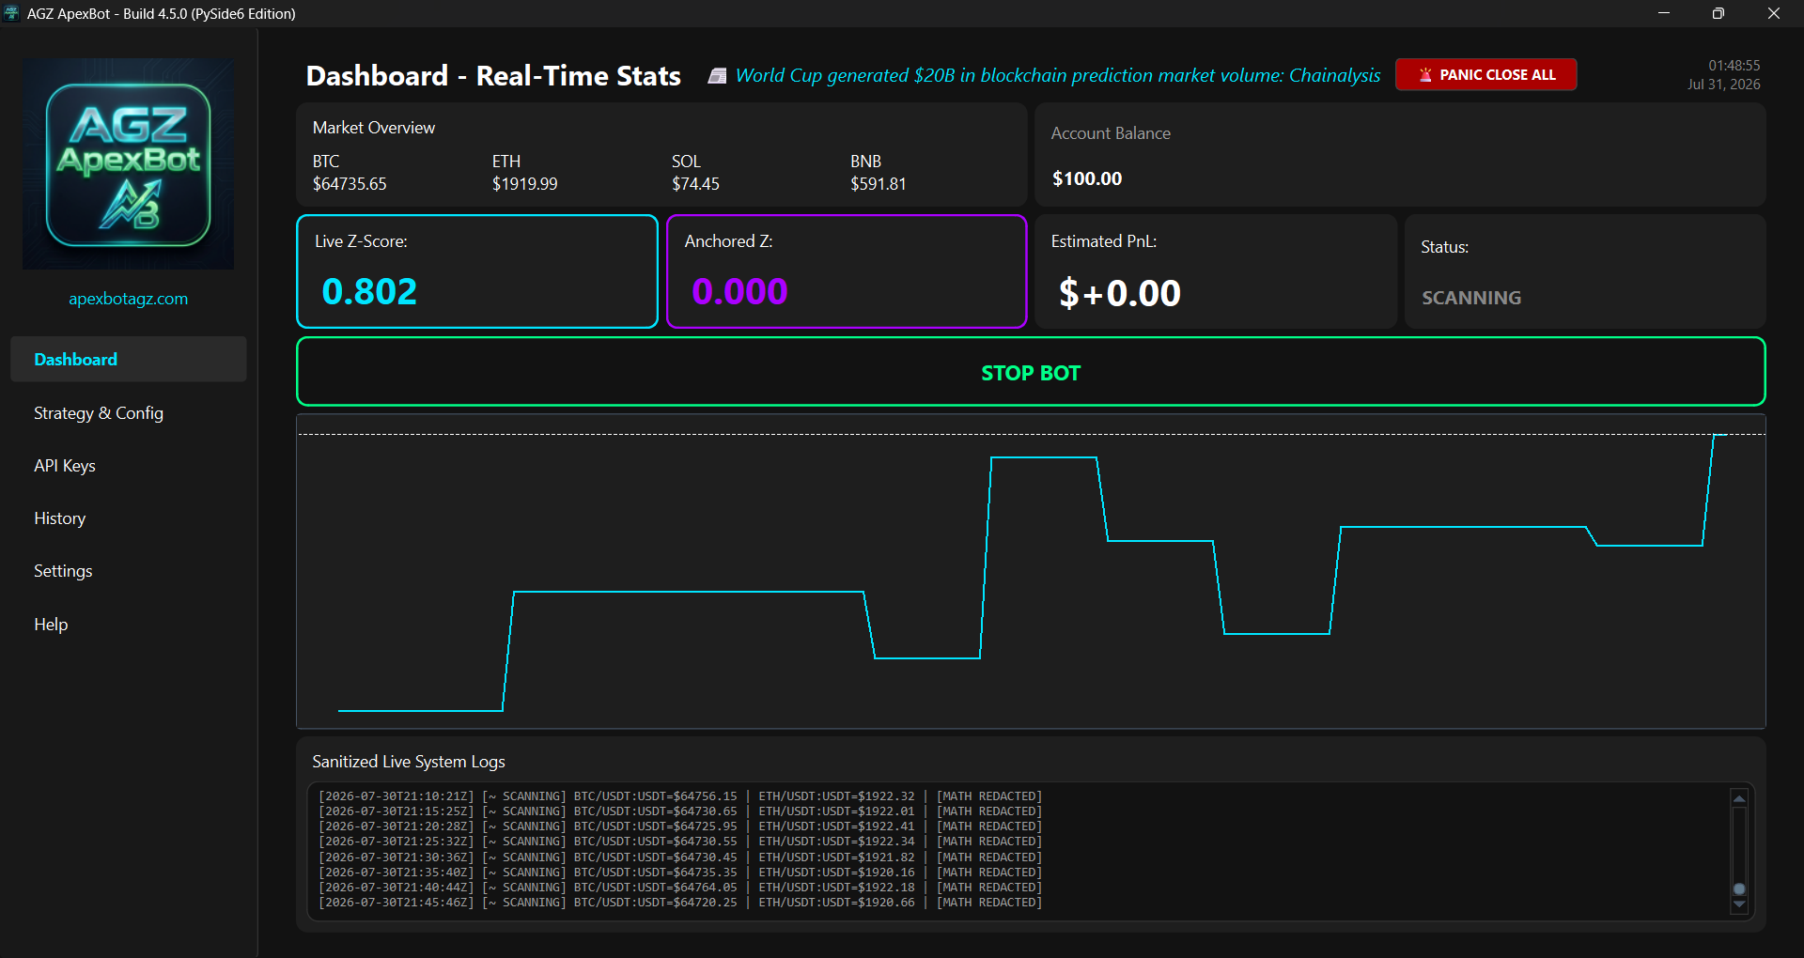Open the apexbotagz.com link
This screenshot has width=1804, height=958.
pyautogui.click(x=129, y=299)
